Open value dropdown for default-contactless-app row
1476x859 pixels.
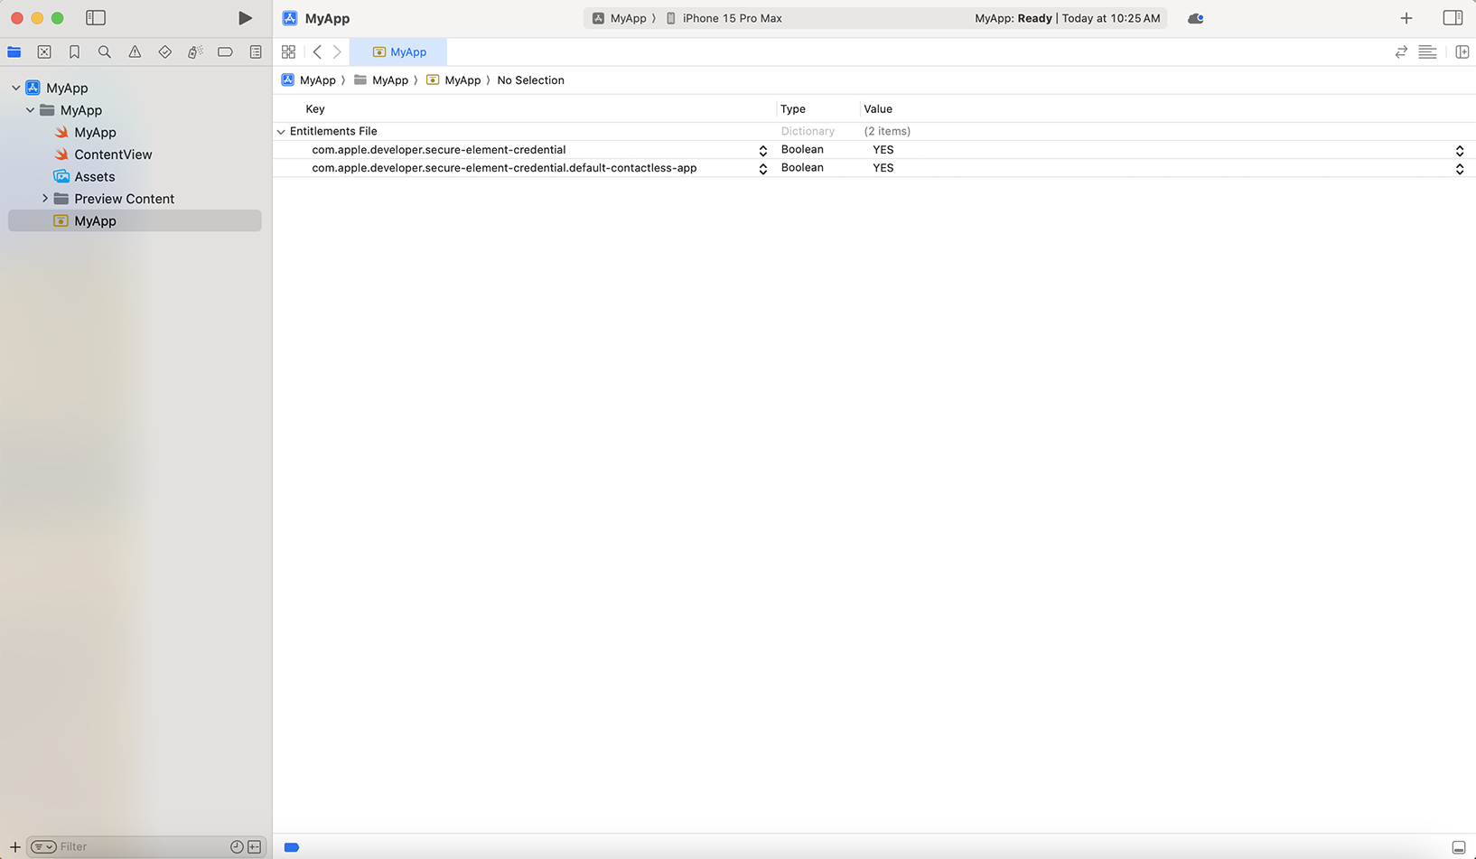(1459, 169)
